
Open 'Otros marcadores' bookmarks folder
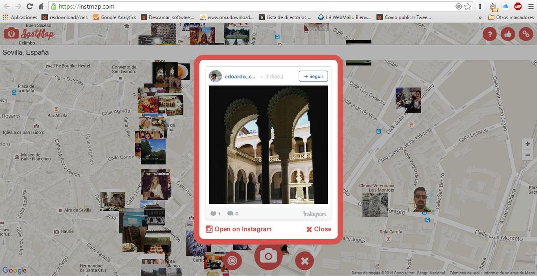pos(511,17)
